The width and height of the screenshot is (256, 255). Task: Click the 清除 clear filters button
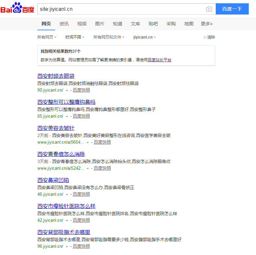(x=209, y=37)
